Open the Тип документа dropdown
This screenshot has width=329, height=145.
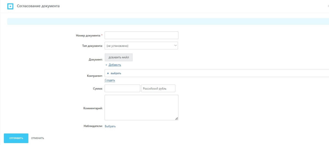(141, 46)
